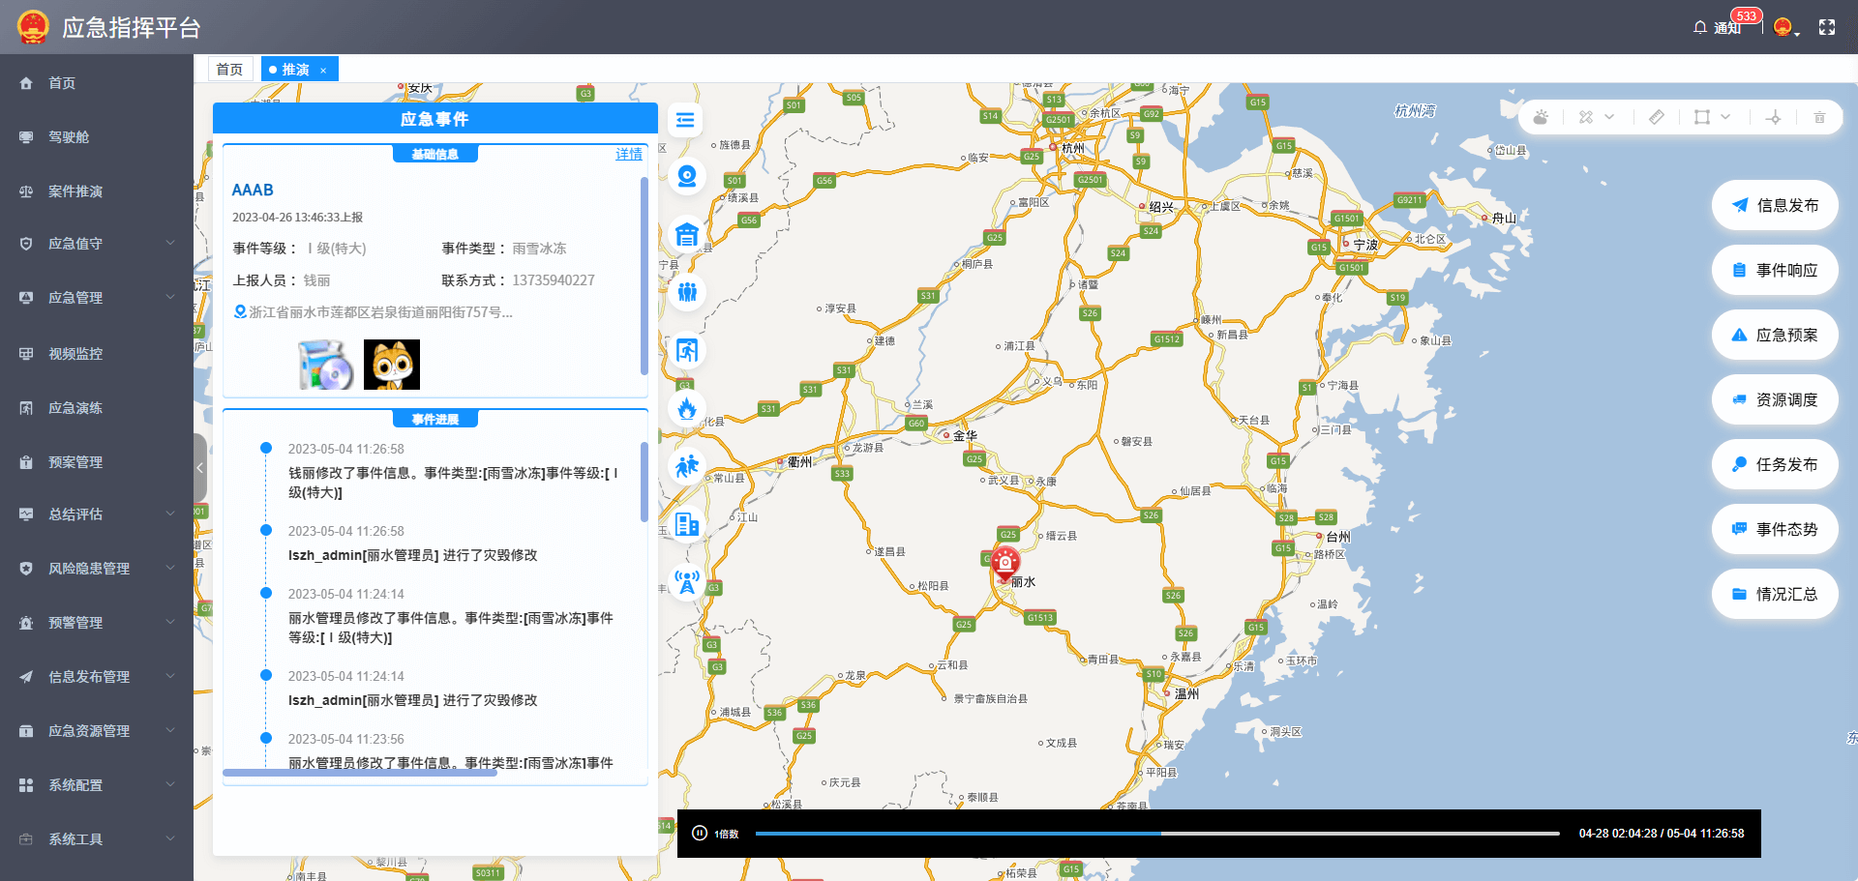Image resolution: width=1858 pixels, height=881 pixels.
Task: Click the playback timeline progress bar
Action: tap(1156, 833)
